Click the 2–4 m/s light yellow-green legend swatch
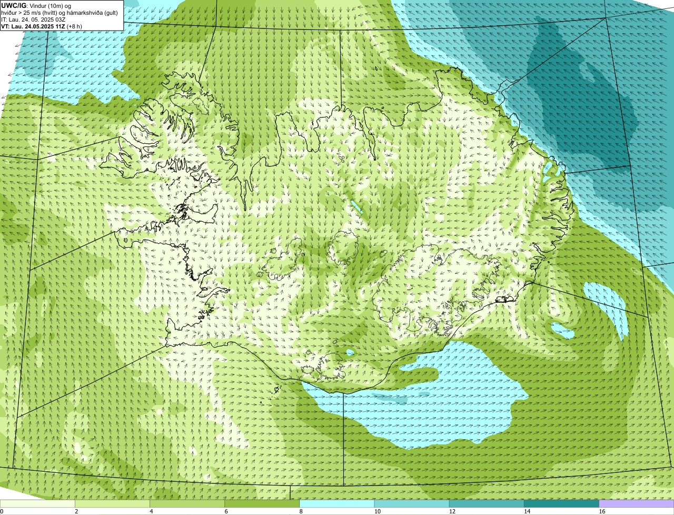Image resolution: width=674 pixels, height=515 pixels. point(113,503)
